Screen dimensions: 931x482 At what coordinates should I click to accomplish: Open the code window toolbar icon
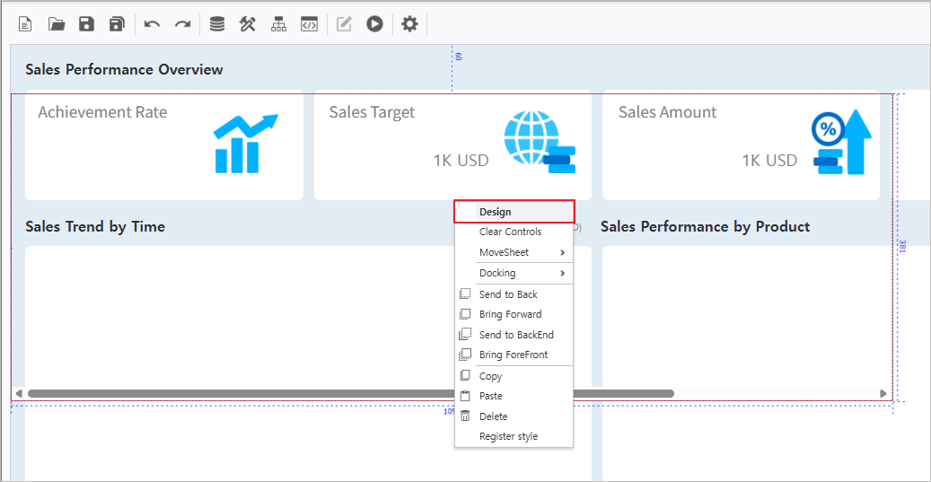(x=309, y=24)
